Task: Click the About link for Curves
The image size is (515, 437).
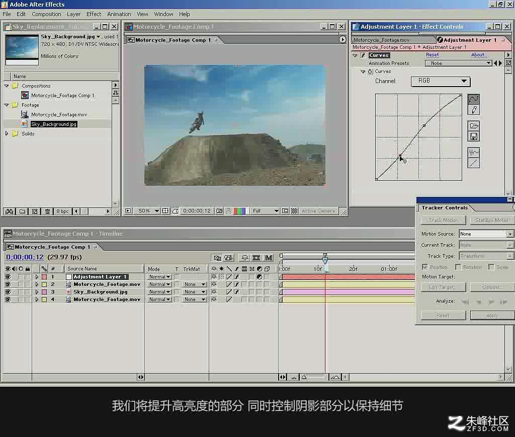Action: coord(479,55)
